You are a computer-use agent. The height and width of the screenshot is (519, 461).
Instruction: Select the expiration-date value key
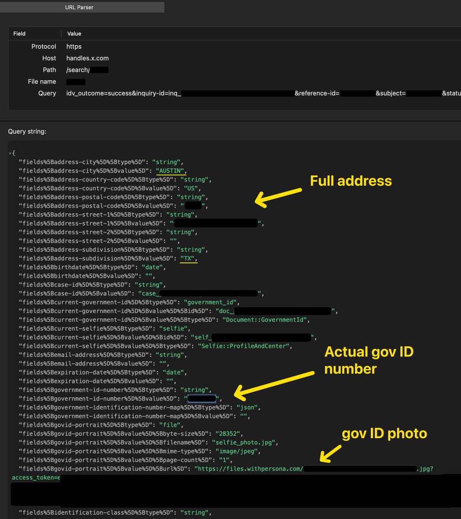point(89,381)
